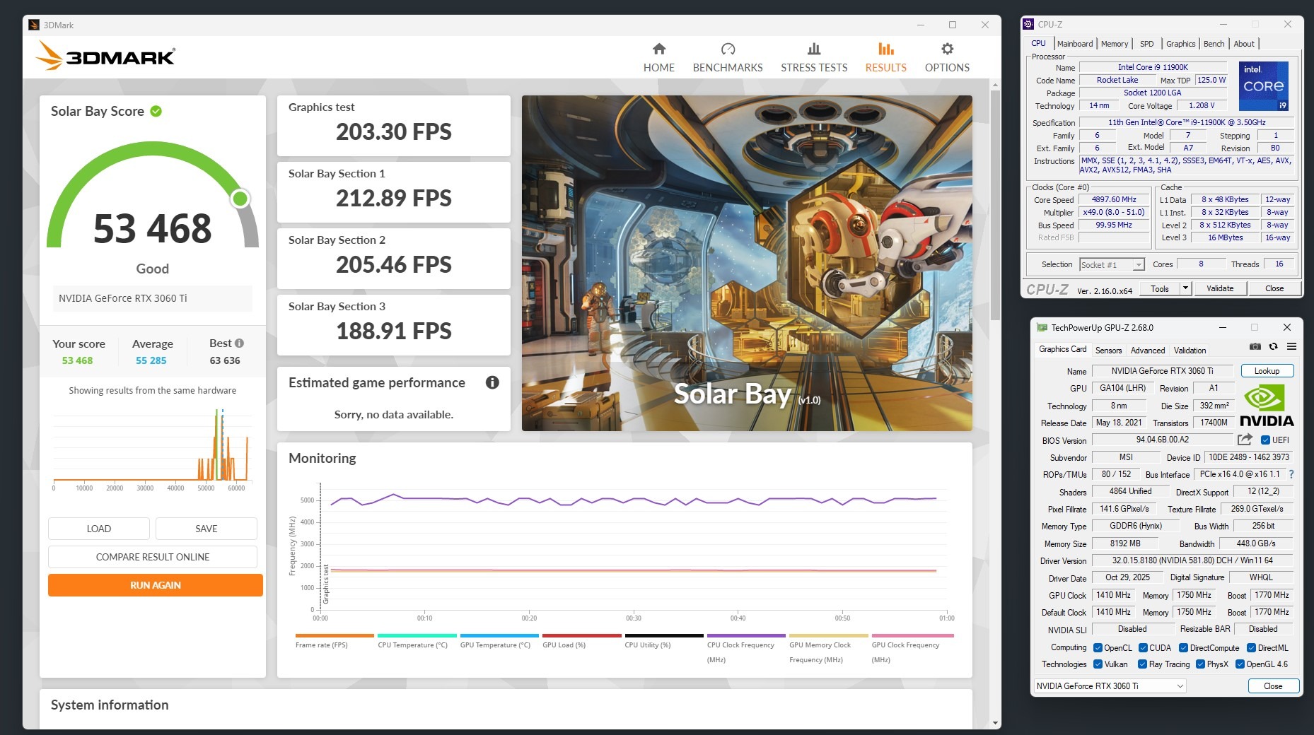Viewport: 1314px width, 735px height.
Task: Toggle GPU Load (%) legend swatch
Action: coord(582,636)
